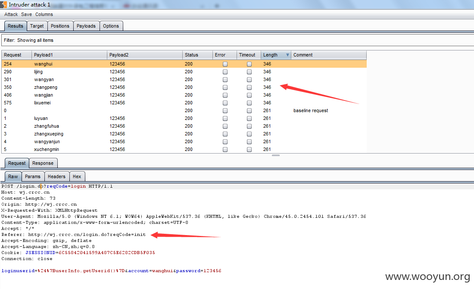Select the Params view tab

[x=33, y=176]
